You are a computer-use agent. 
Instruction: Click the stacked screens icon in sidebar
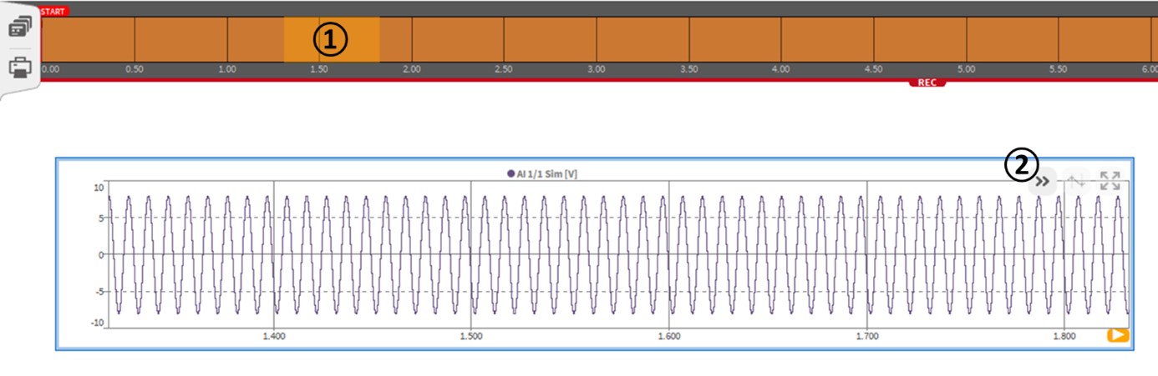point(19,28)
